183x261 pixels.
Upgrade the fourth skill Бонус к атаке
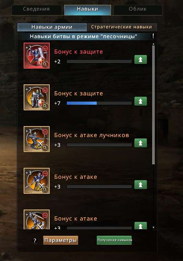[140, 185]
